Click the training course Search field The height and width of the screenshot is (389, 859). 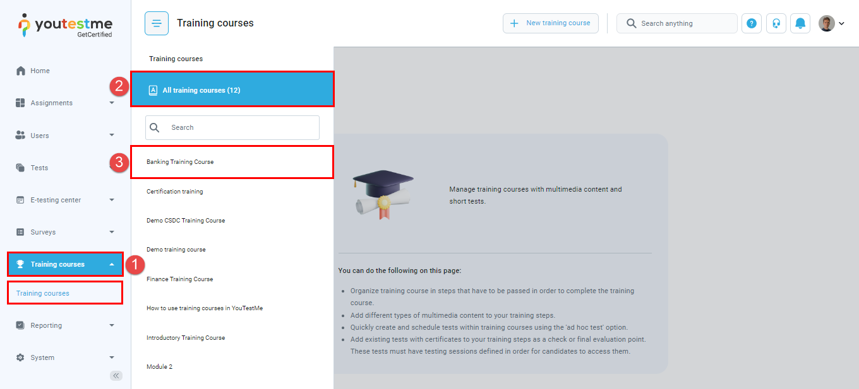click(x=232, y=127)
